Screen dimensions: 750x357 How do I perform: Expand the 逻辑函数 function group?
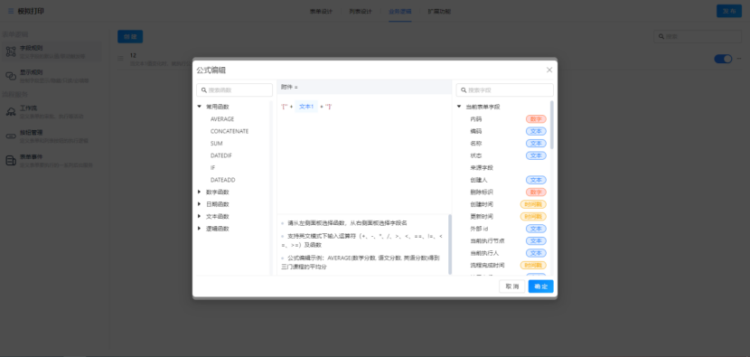[200, 229]
